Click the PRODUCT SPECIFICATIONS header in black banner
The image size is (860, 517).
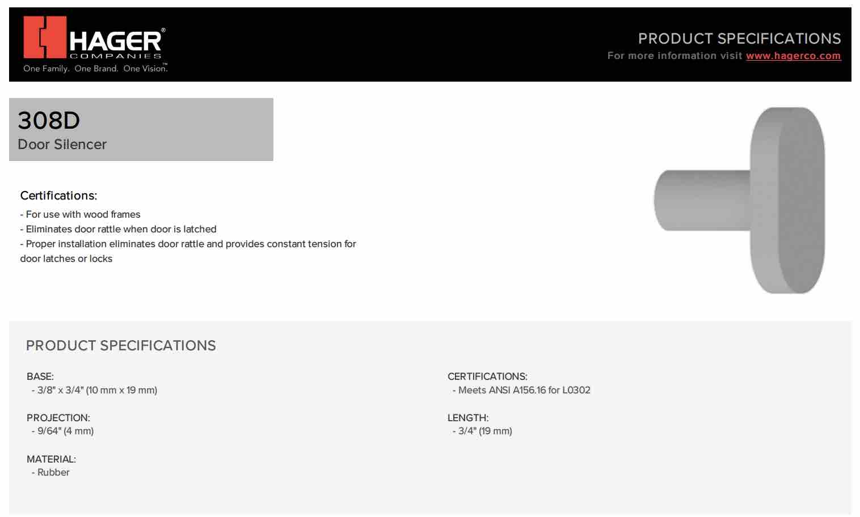[x=739, y=39]
